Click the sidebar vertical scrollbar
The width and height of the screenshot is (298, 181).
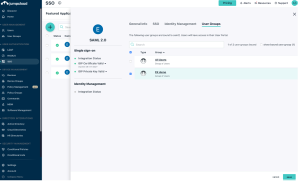pyautogui.click(x=41, y=70)
